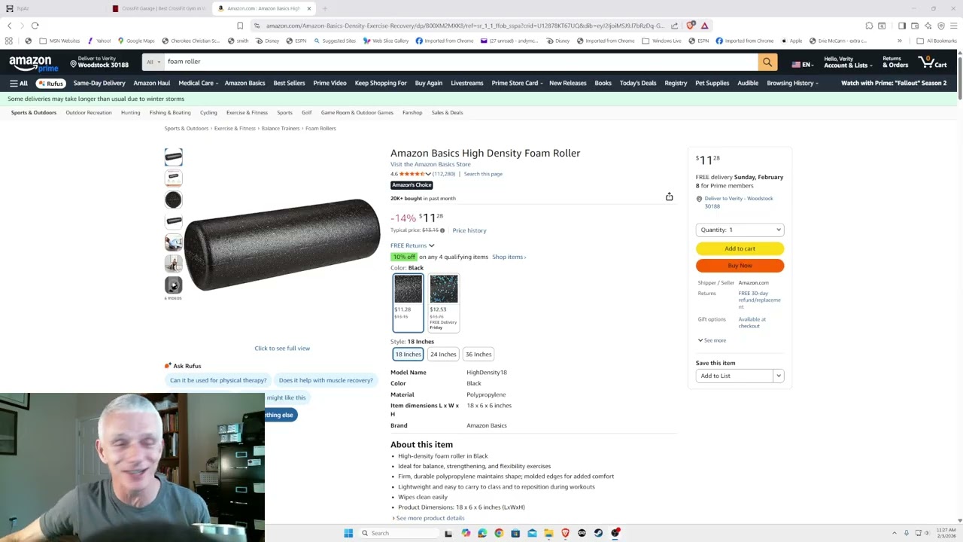963x542 pixels.
Task: Open the Apple bookmark
Action: click(792, 41)
